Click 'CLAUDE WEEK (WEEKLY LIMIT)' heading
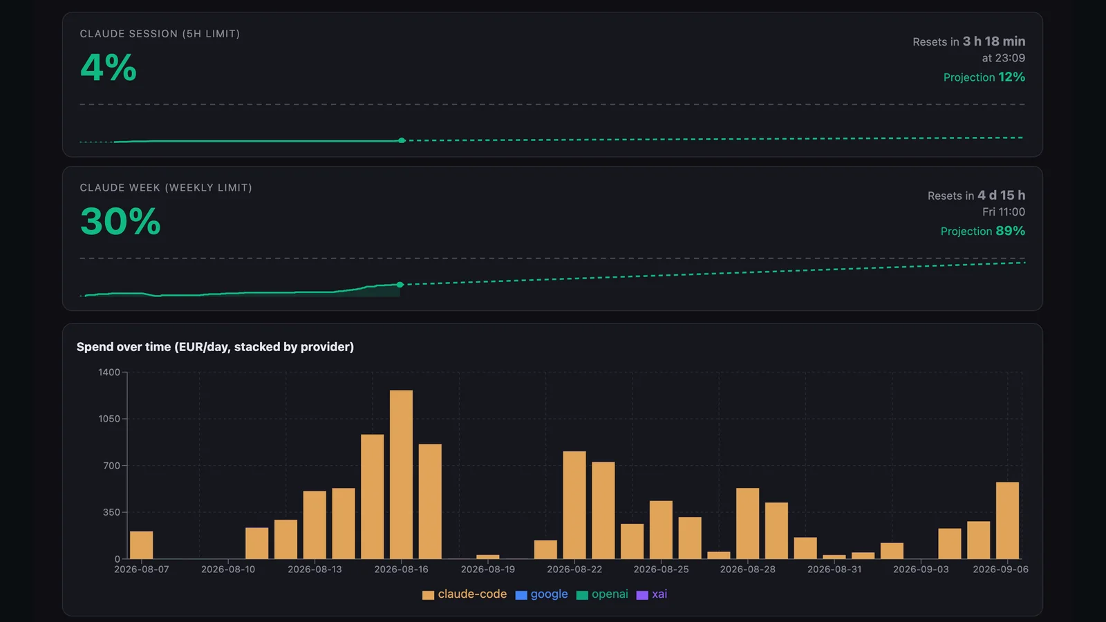Viewport: 1106px width, 622px height. point(166,188)
